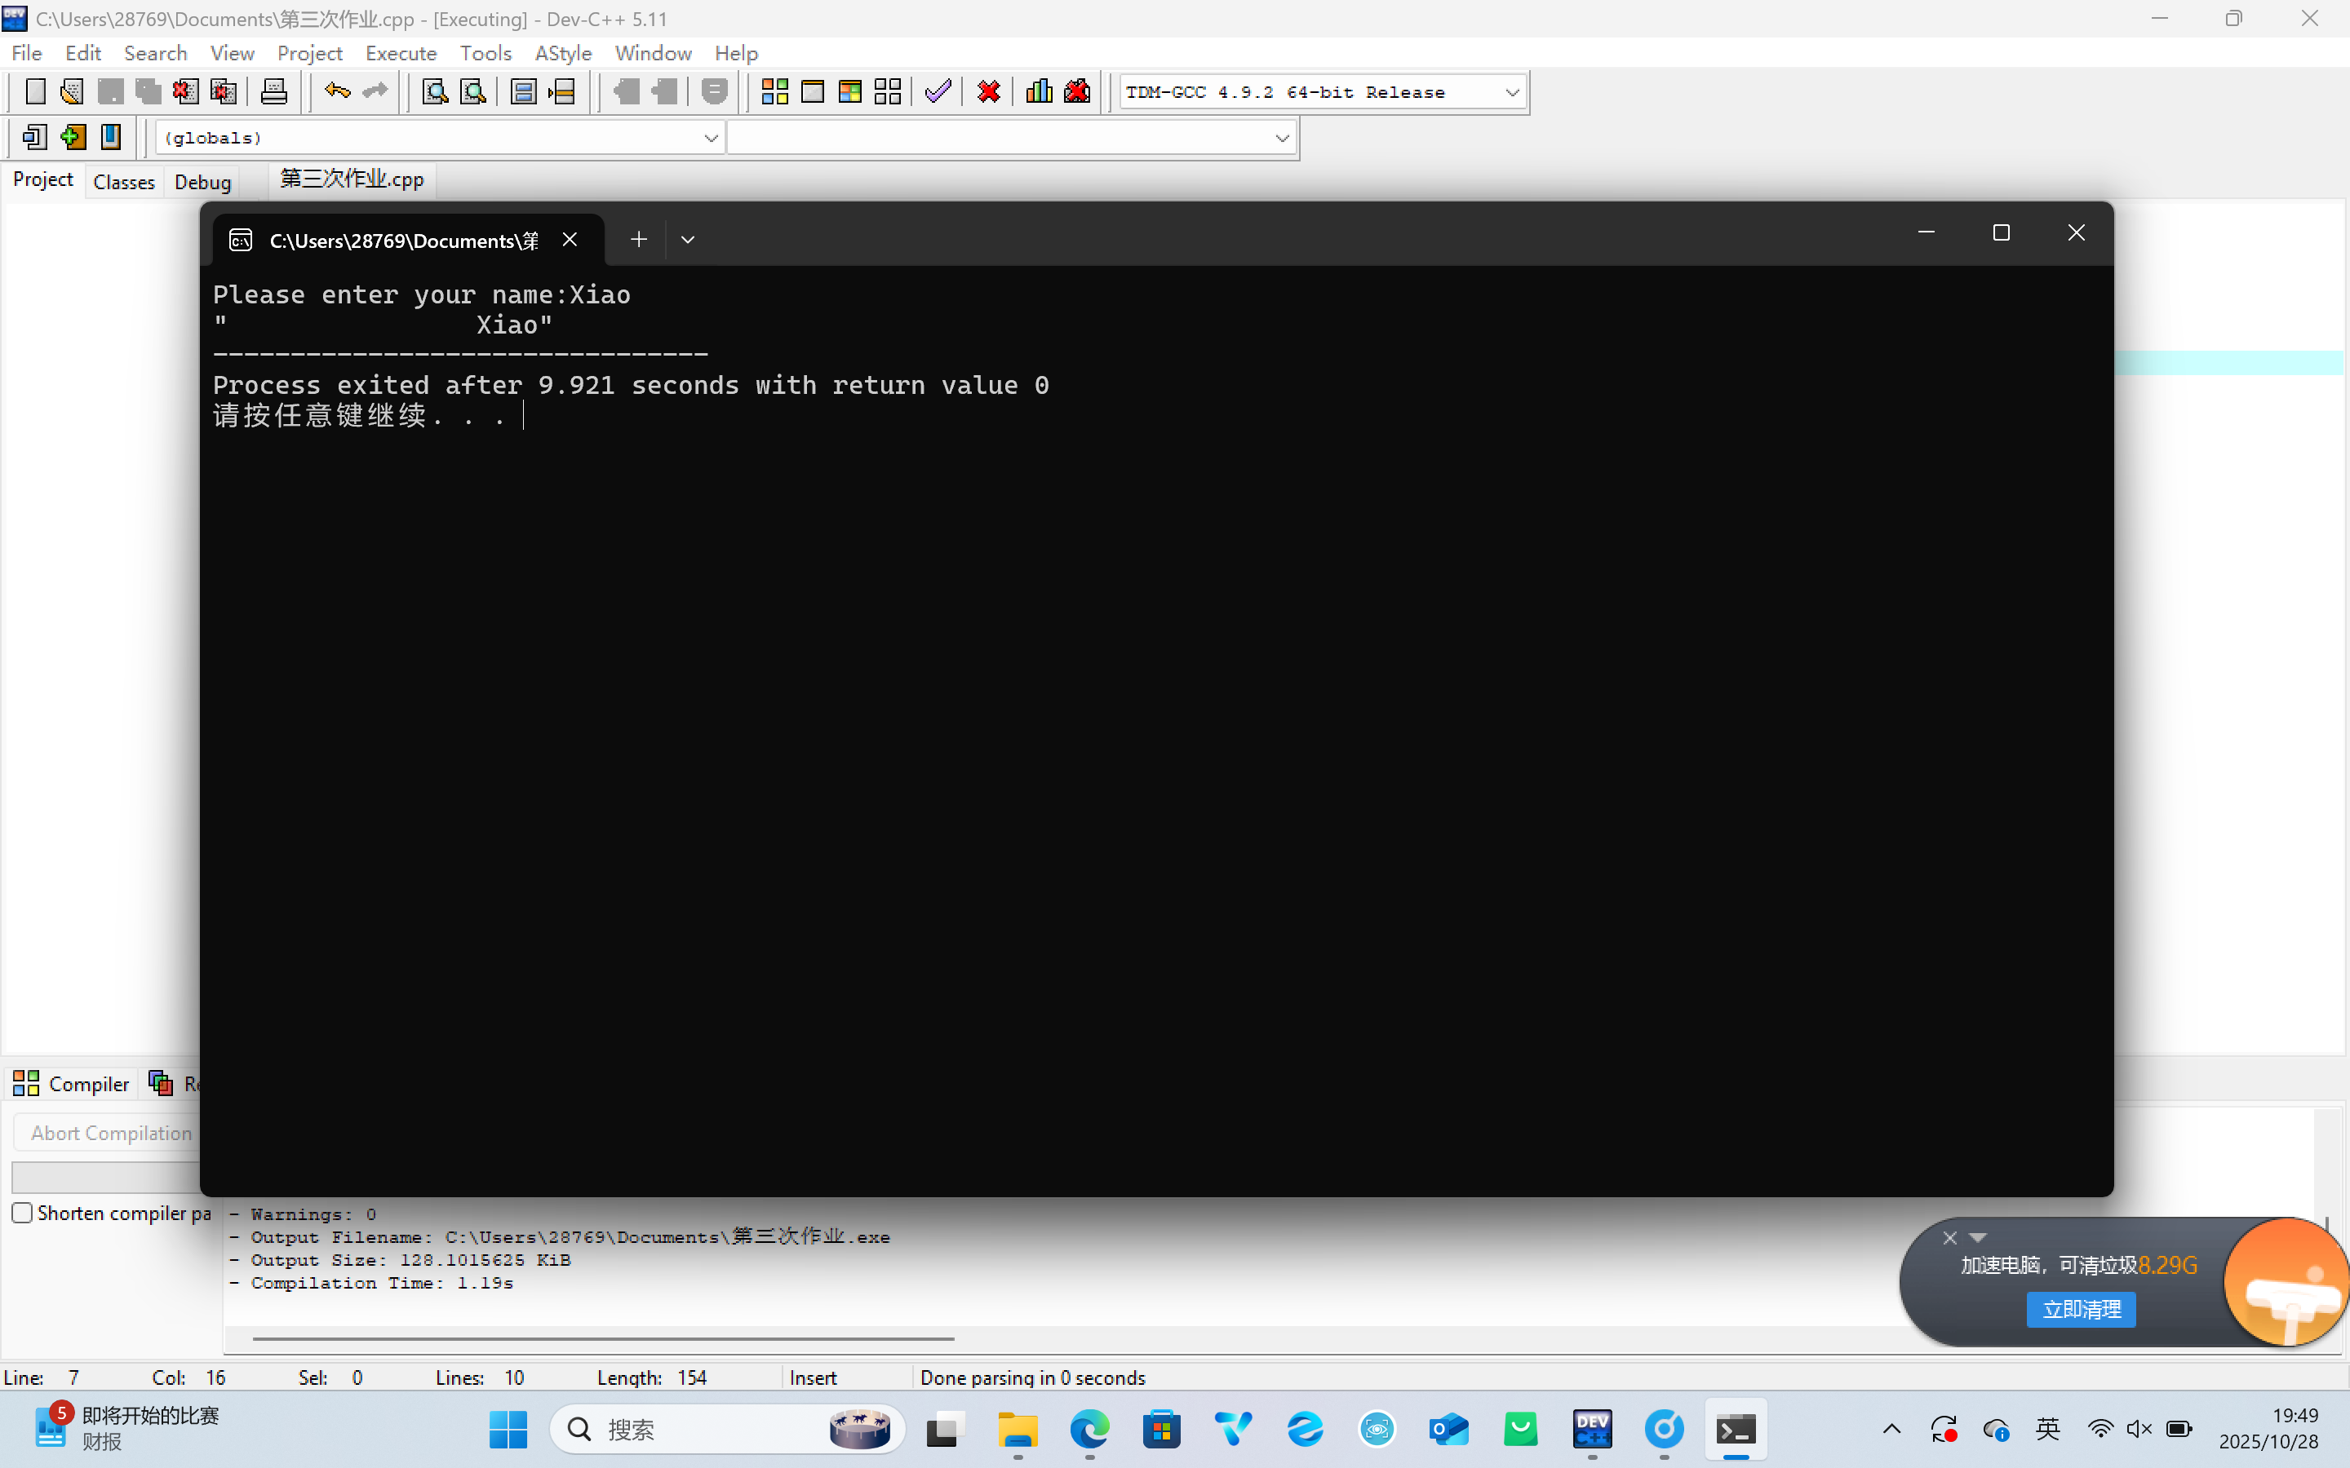Image resolution: width=2350 pixels, height=1468 pixels.
Task: Click the Print toolbar icon
Action: pos(274,92)
